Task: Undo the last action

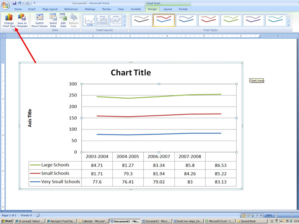Action: (19, 3)
